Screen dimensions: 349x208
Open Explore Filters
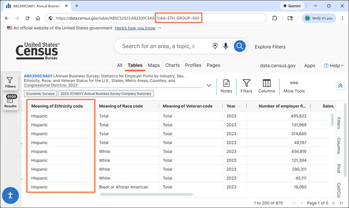(270, 47)
